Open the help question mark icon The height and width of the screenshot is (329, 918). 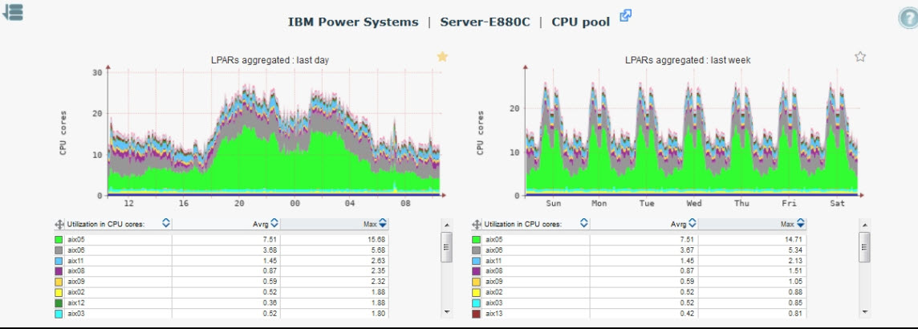point(906,21)
